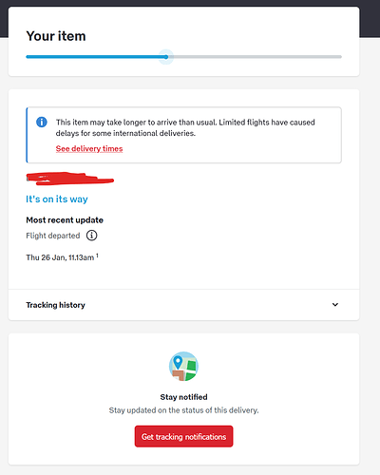Click the map location illustration icon
380x475 pixels.
(183, 367)
